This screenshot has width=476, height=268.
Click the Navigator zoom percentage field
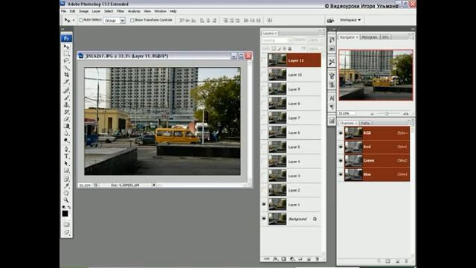pyautogui.click(x=346, y=114)
